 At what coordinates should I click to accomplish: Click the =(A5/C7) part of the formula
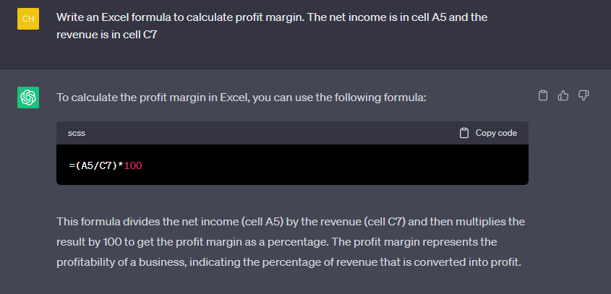(93, 166)
